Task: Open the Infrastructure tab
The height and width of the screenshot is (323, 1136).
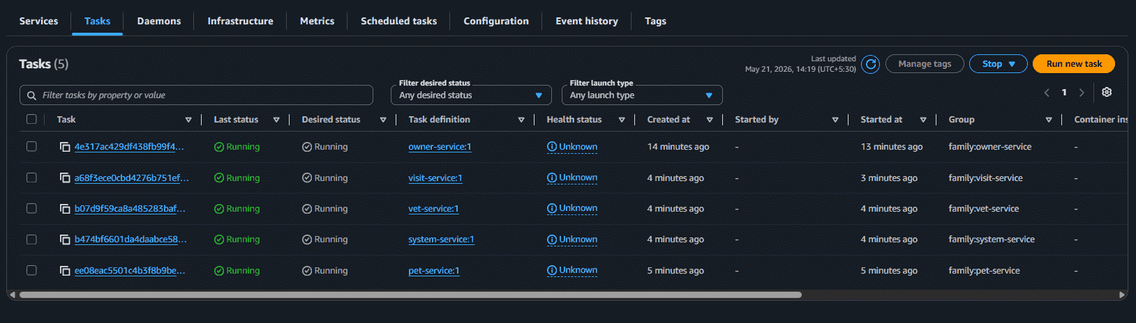Action: coord(240,21)
